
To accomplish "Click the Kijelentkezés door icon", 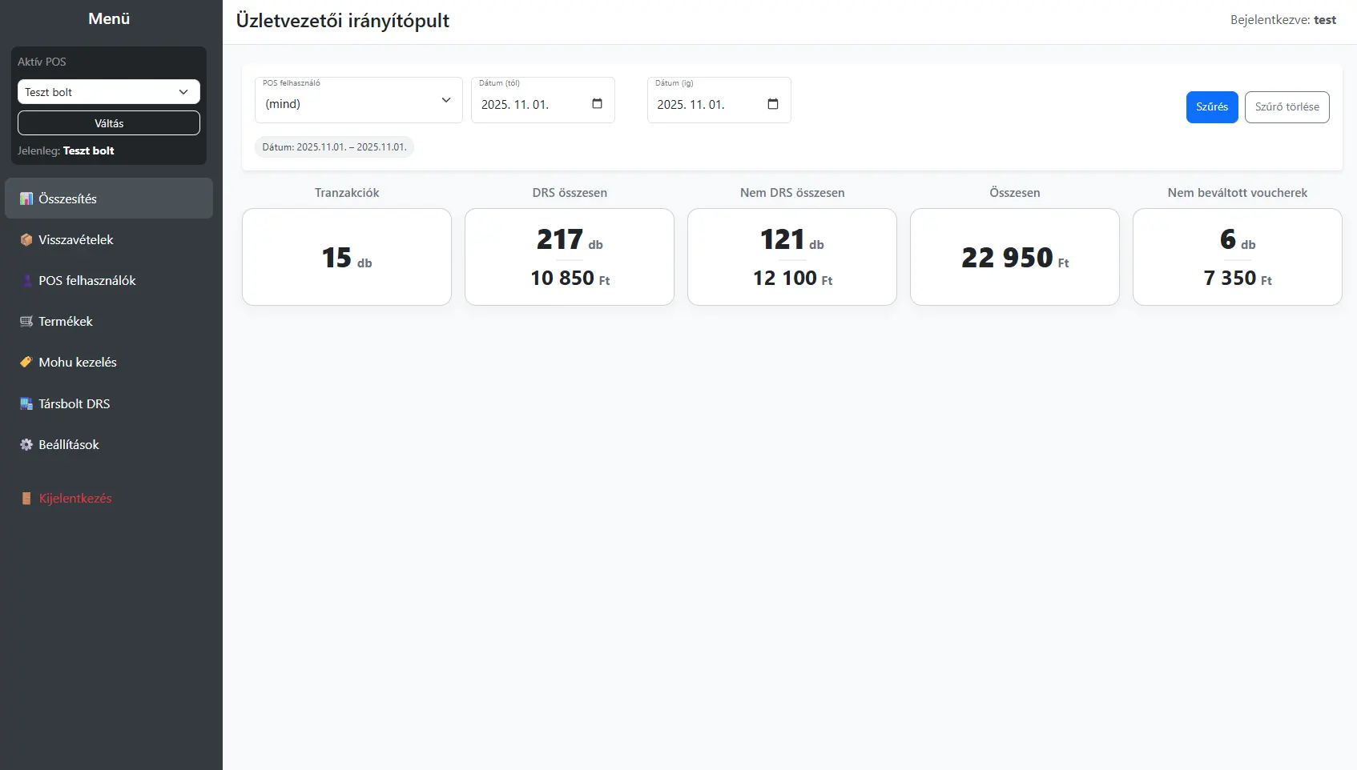I will coord(26,498).
